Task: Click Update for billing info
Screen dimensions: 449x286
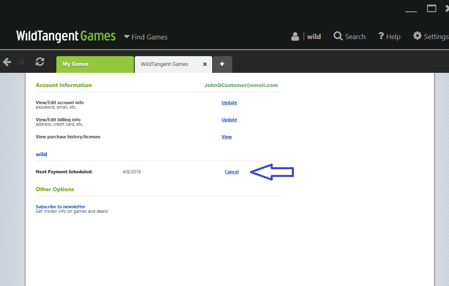Action: point(229,120)
